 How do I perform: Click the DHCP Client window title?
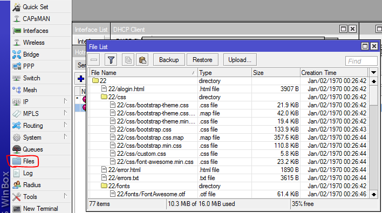click(x=129, y=30)
